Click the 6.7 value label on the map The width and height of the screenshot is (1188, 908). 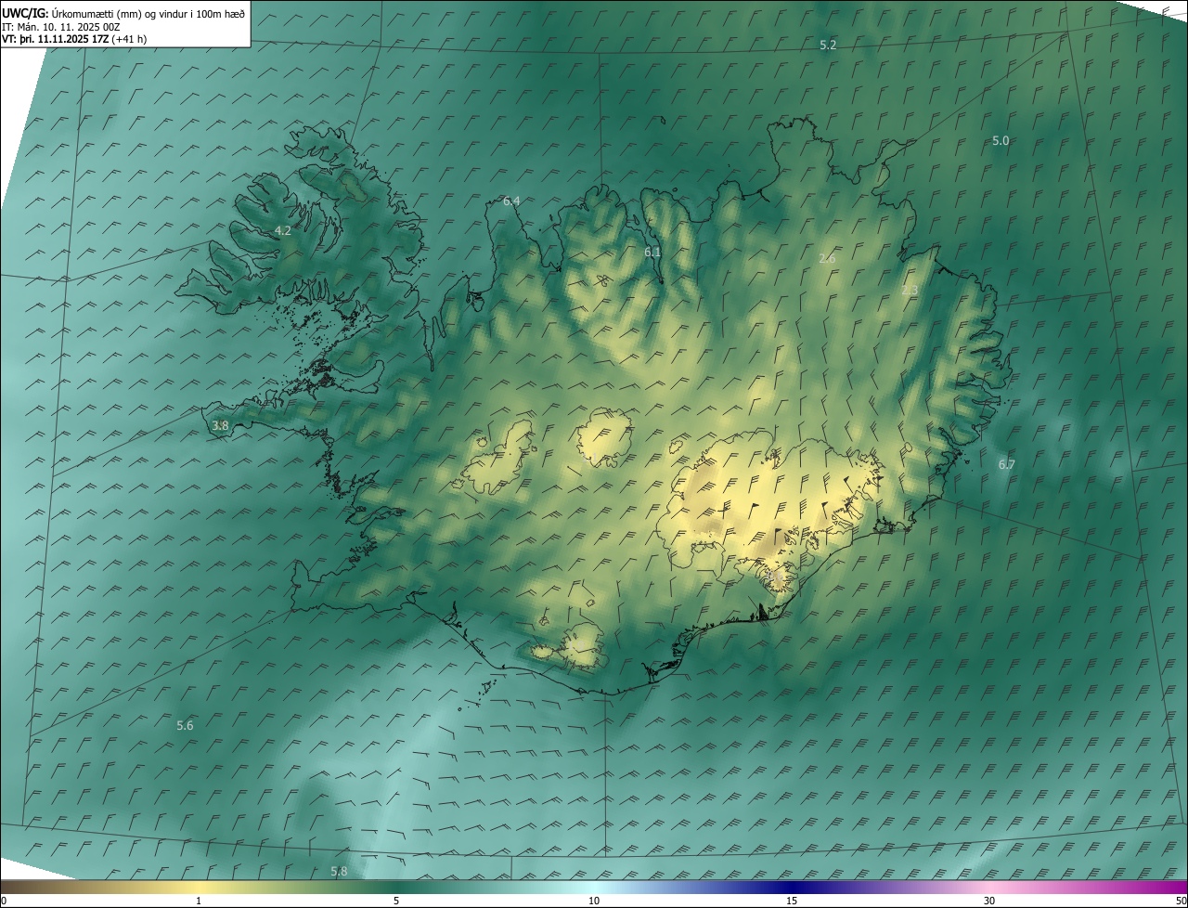pos(1006,464)
